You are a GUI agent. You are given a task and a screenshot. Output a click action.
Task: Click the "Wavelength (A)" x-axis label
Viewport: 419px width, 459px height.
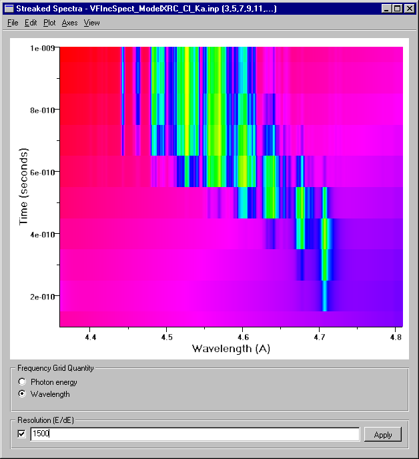point(231,348)
